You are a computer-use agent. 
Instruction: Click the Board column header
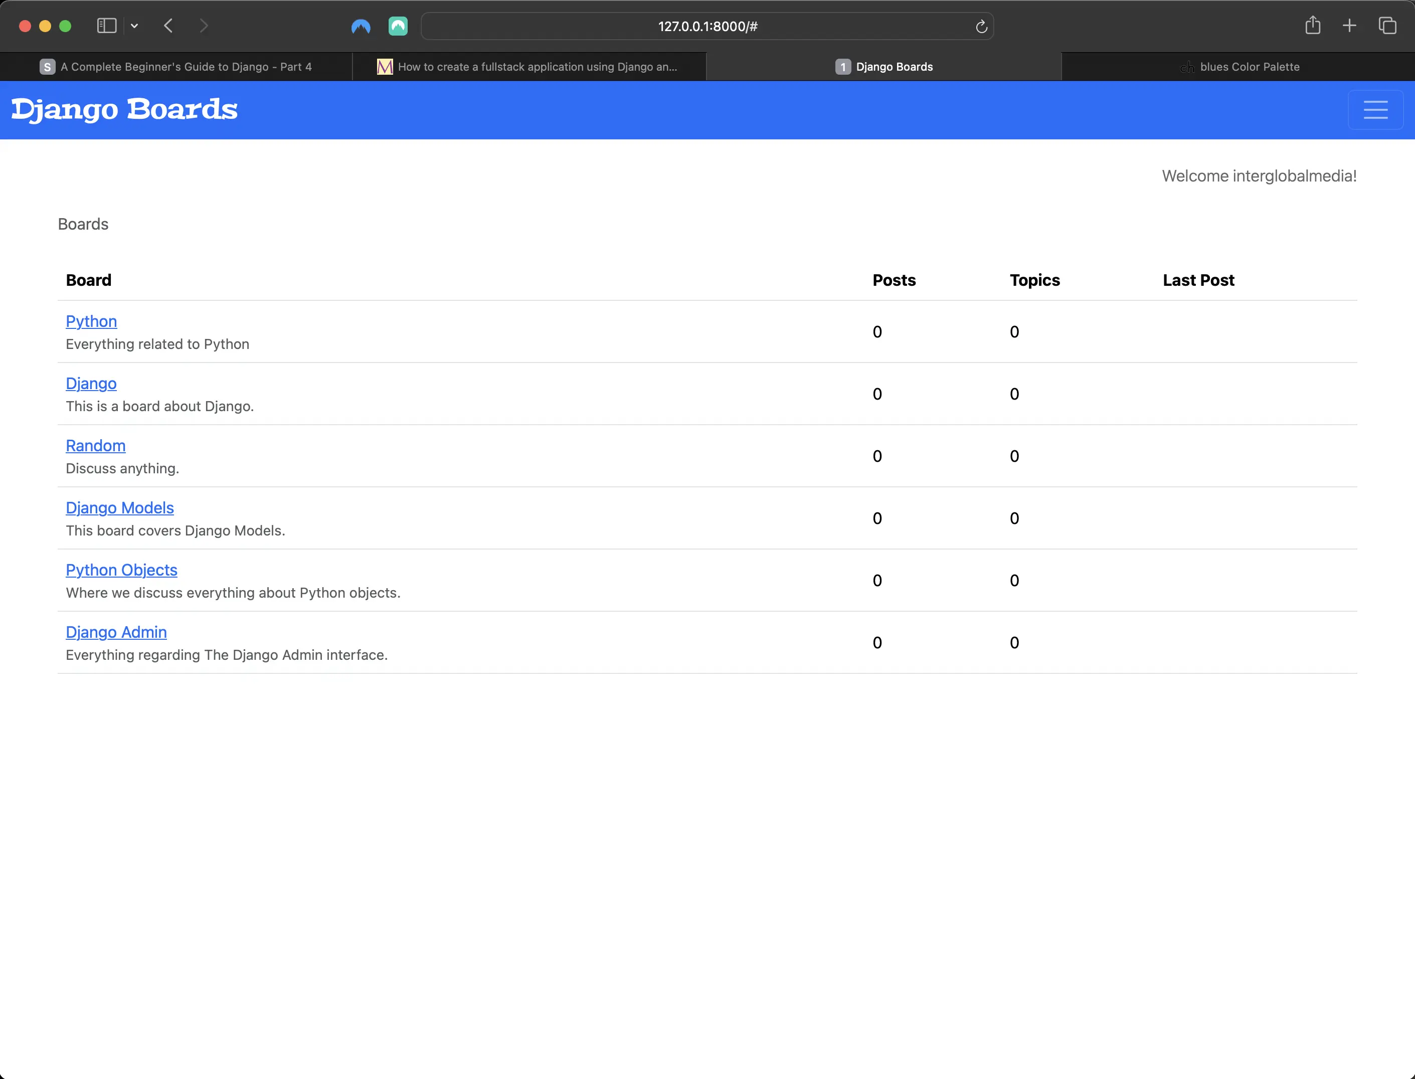[89, 280]
